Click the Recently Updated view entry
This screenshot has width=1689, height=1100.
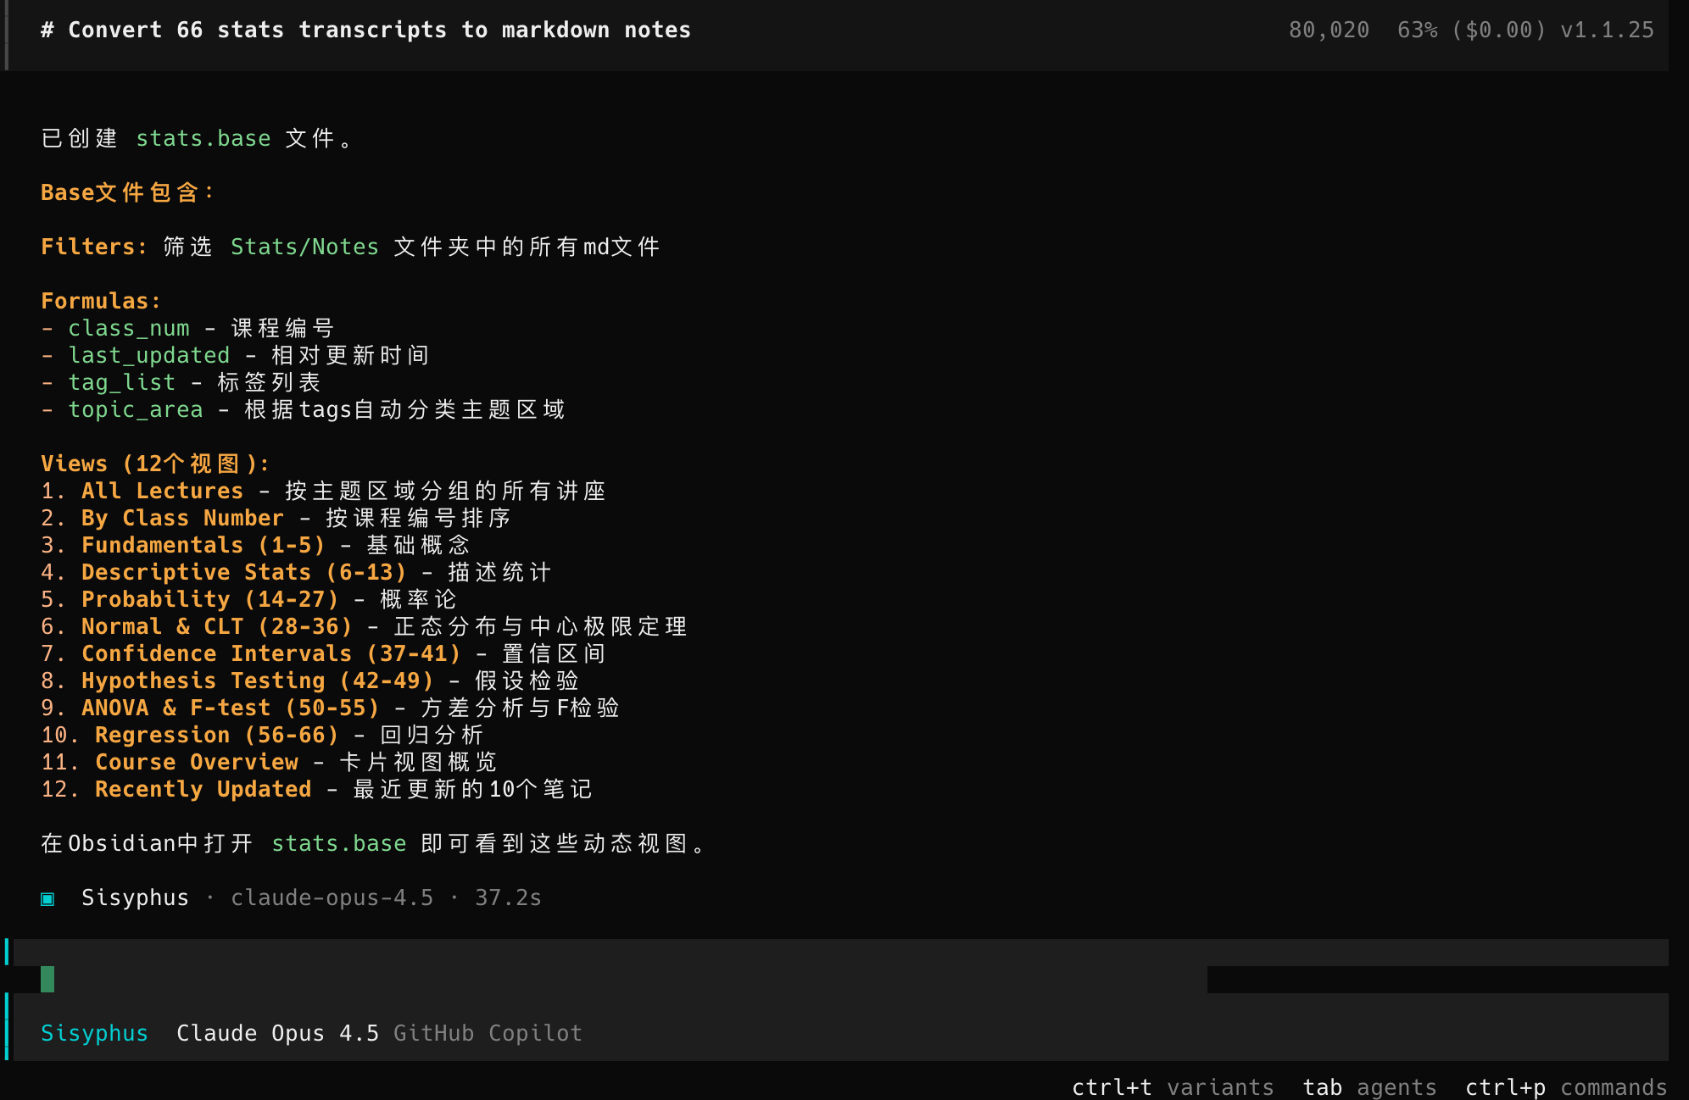(x=203, y=789)
